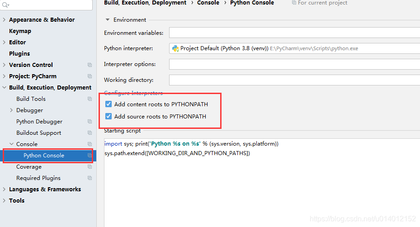The image size is (420, 227).
Task: Click the Python logo icon in interpreter field
Action: pos(175,48)
